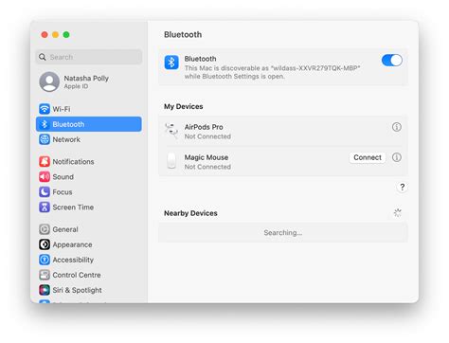Select Network in the sidebar
449x343 pixels.
[x=89, y=139]
